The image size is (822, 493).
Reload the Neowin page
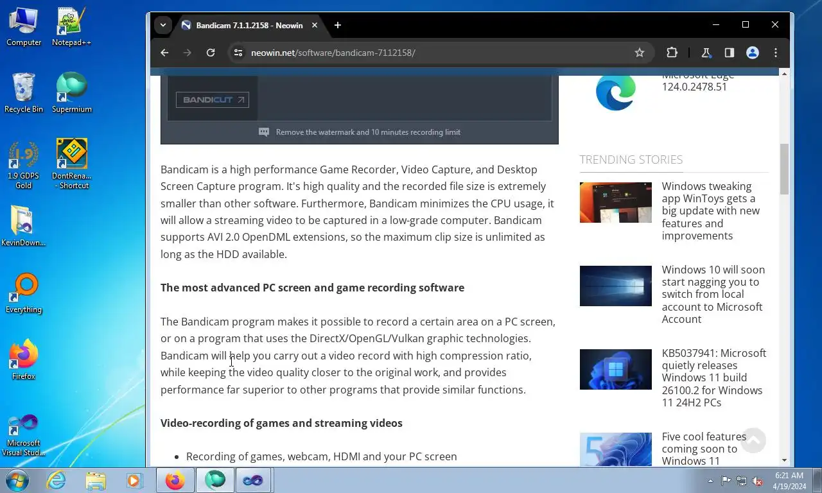point(211,53)
